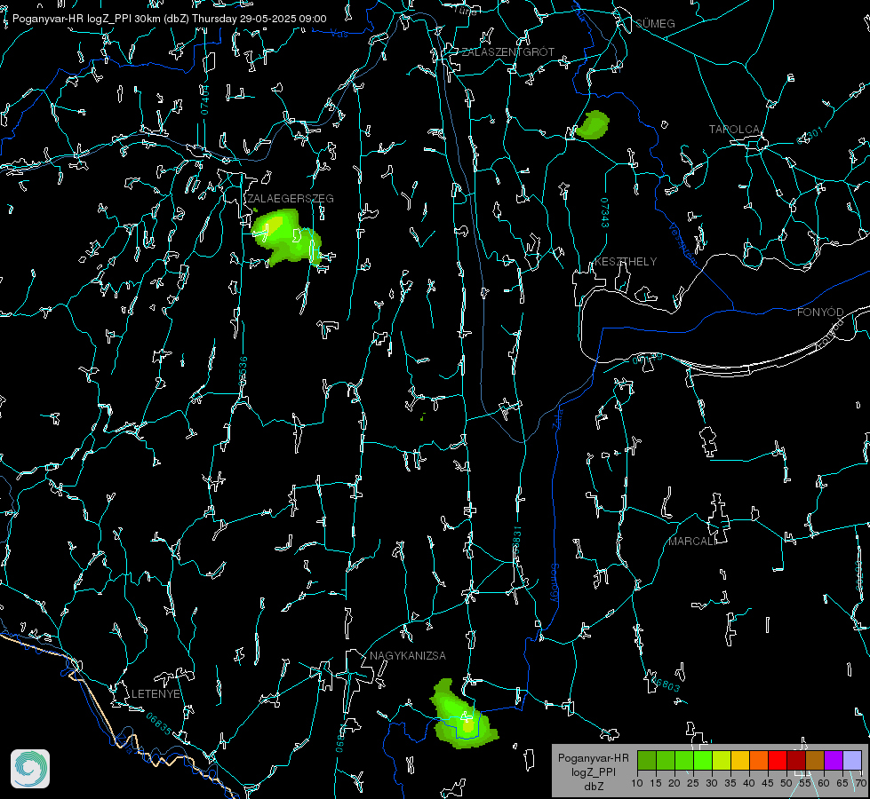This screenshot has height=799, width=870.
Task: Click the dbZ unit label in legend
Action: point(593,787)
